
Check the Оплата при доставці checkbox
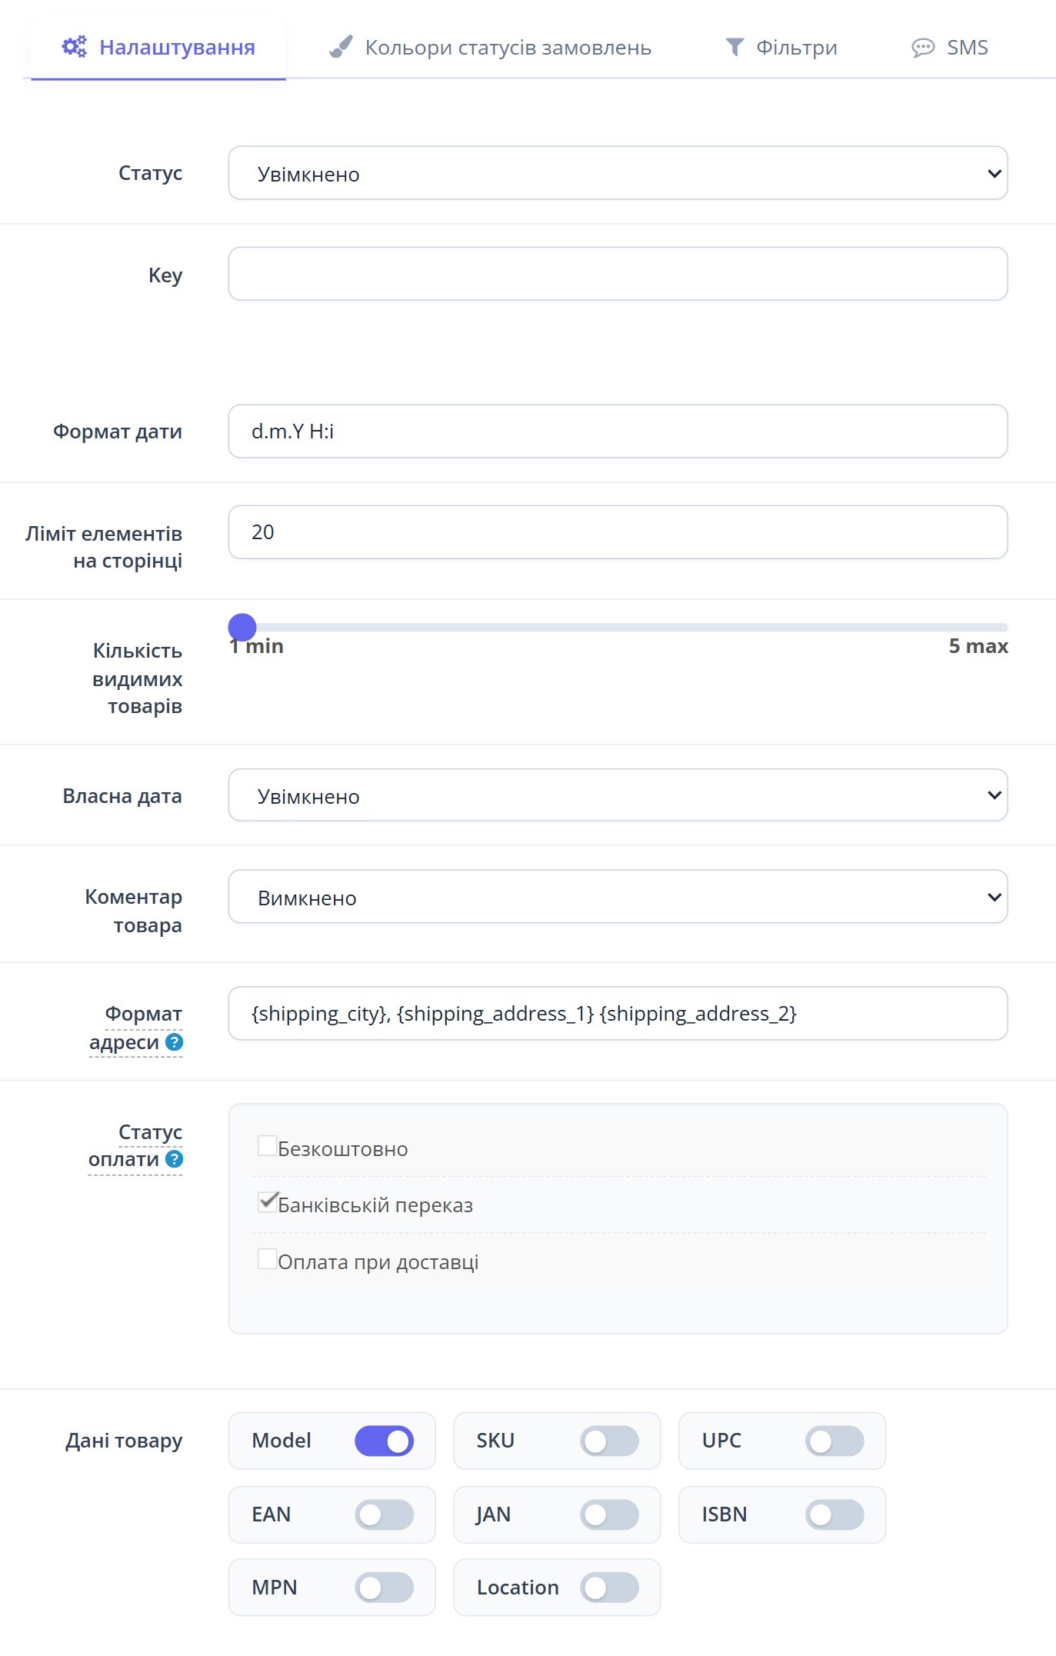tap(267, 1259)
